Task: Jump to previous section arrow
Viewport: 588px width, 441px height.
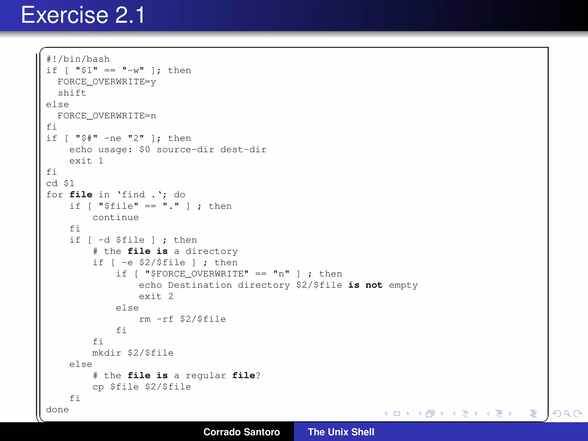Action: pos(488,413)
